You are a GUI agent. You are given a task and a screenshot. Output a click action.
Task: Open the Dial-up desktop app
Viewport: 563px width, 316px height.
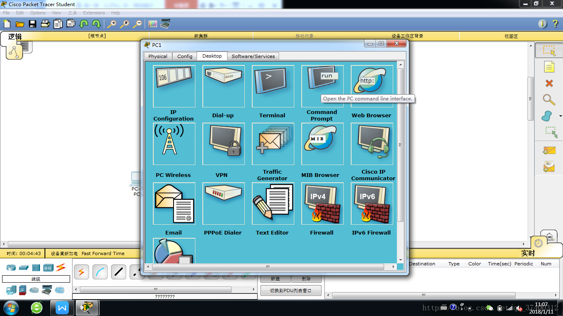pos(223,86)
